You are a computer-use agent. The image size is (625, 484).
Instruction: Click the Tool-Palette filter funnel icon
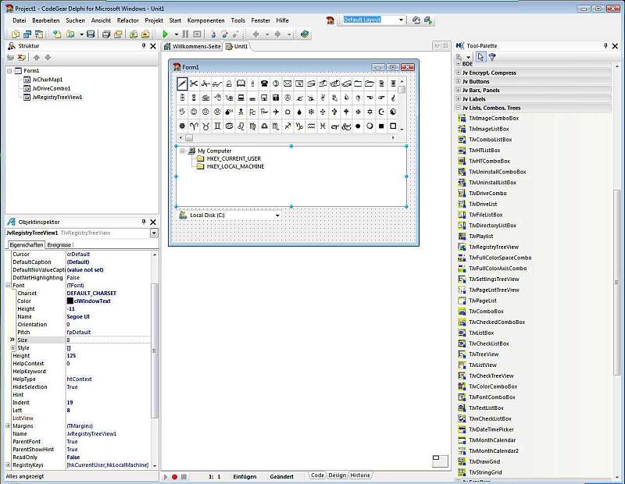point(493,56)
